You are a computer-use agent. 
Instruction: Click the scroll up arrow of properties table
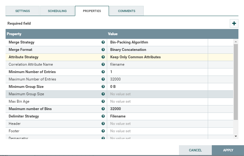click(236, 42)
